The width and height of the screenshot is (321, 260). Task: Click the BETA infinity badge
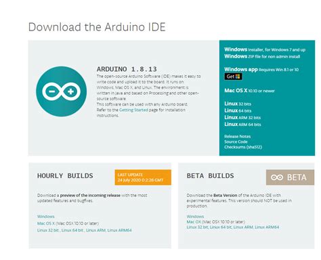coord(290,177)
